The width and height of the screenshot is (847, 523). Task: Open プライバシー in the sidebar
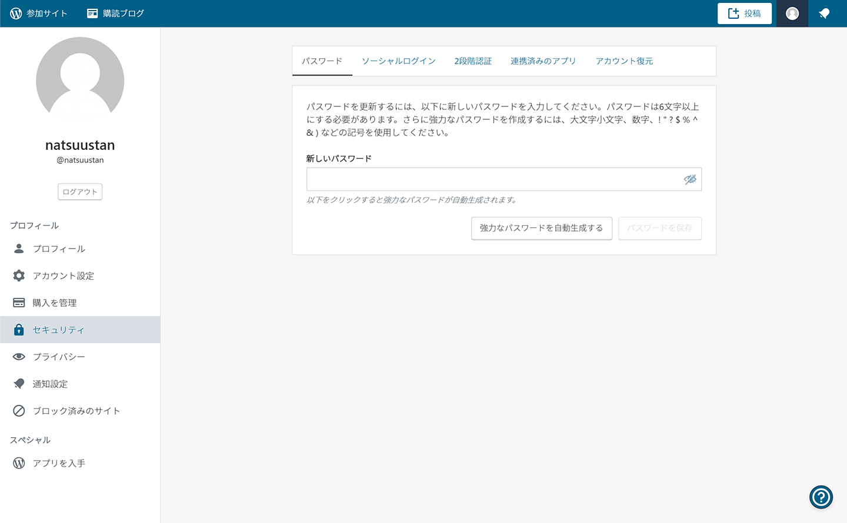click(x=80, y=357)
